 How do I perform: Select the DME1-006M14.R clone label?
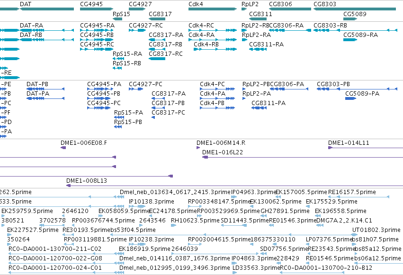click(x=221, y=143)
